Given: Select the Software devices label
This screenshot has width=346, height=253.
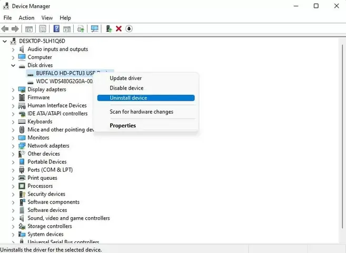Looking at the screenshot, I should tap(47, 210).
